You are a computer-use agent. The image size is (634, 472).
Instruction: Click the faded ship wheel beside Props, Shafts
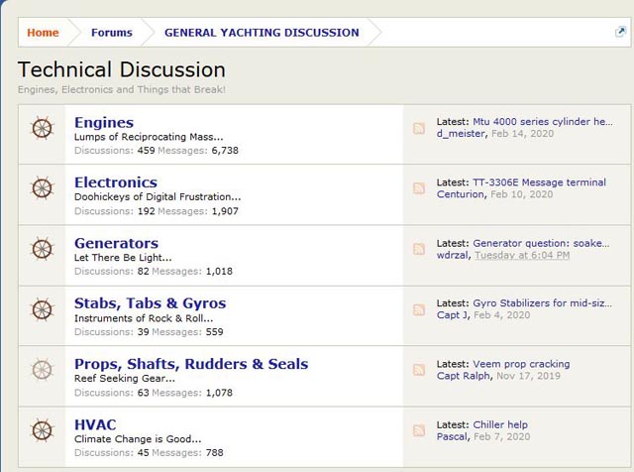click(42, 370)
